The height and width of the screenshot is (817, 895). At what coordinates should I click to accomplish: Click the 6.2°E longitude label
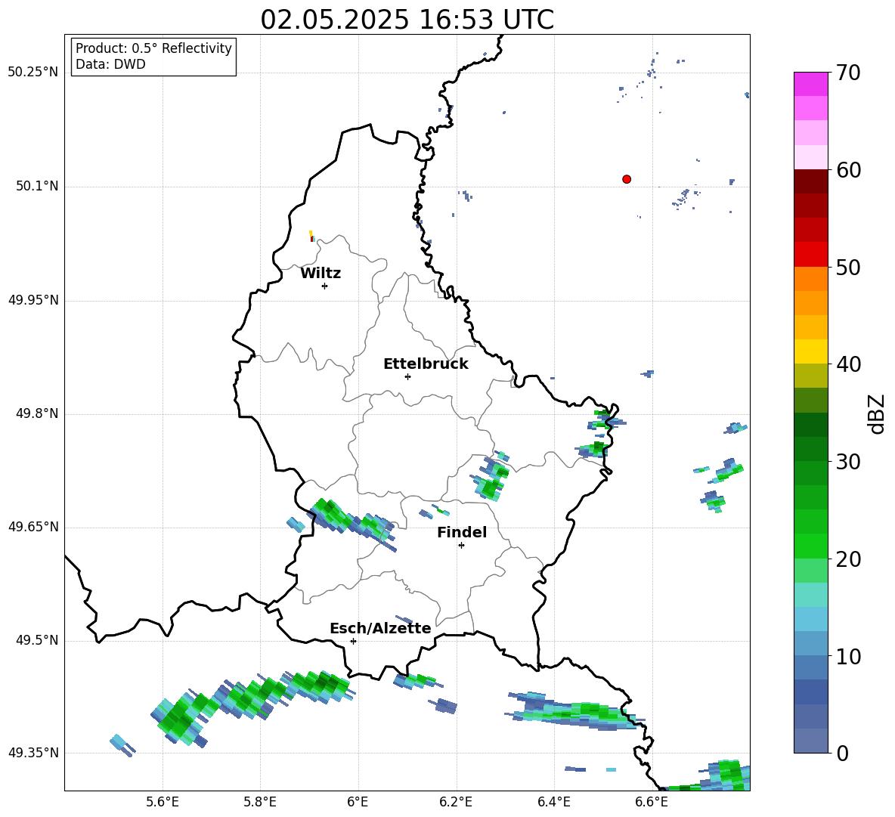pos(456,802)
